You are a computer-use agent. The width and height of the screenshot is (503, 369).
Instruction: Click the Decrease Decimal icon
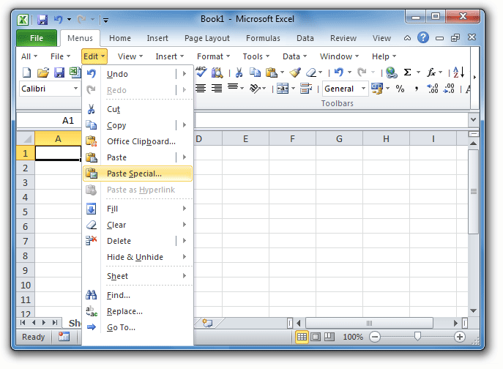point(449,89)
